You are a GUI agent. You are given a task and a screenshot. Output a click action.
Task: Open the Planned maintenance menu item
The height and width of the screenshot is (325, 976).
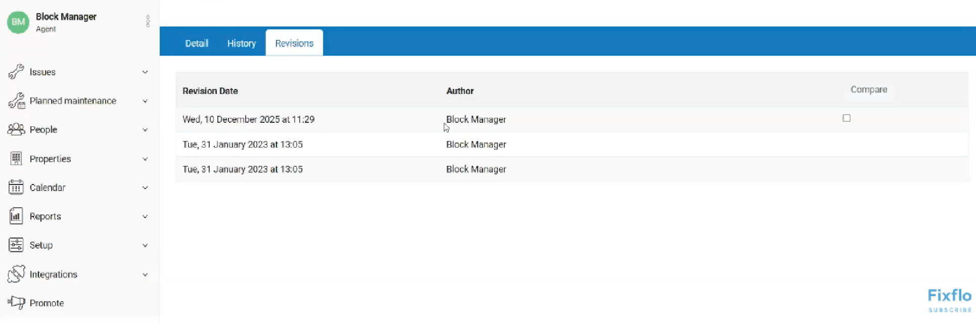73,101
